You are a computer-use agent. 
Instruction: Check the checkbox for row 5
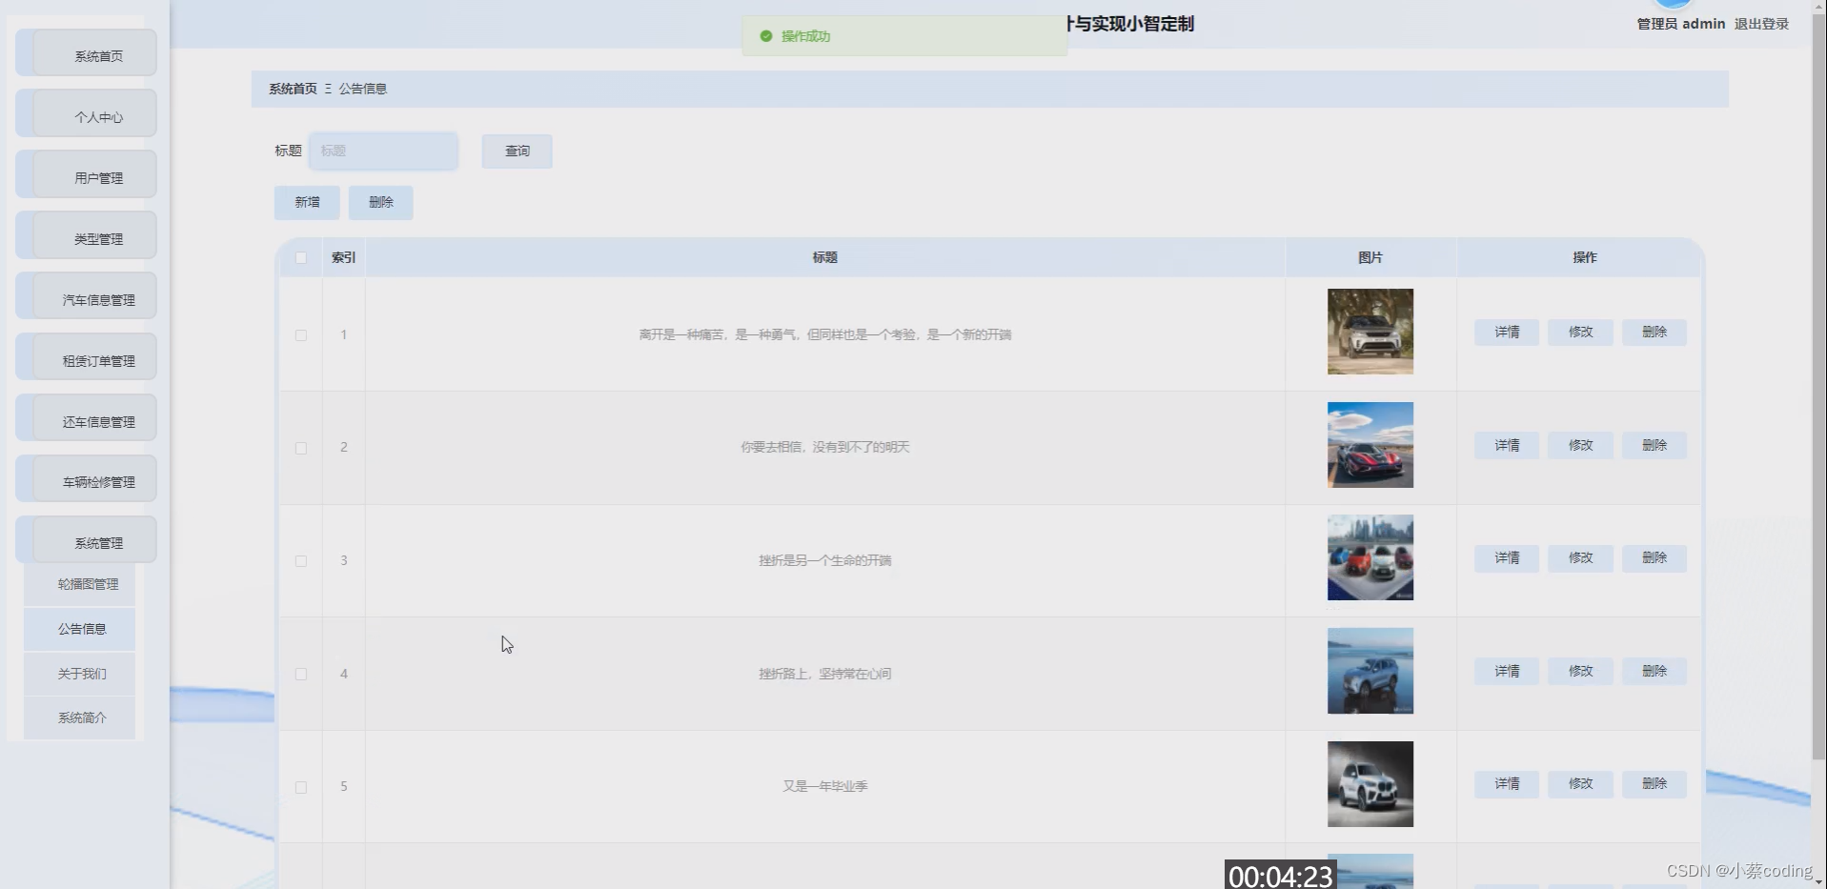click(x=301, y=787)
